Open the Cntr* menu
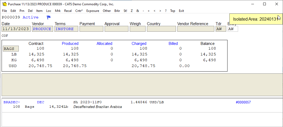Screen dimensions: 283x127 point(79,11)
